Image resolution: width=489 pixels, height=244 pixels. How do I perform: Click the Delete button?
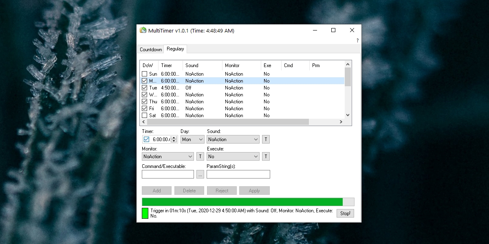click(189, 191)
